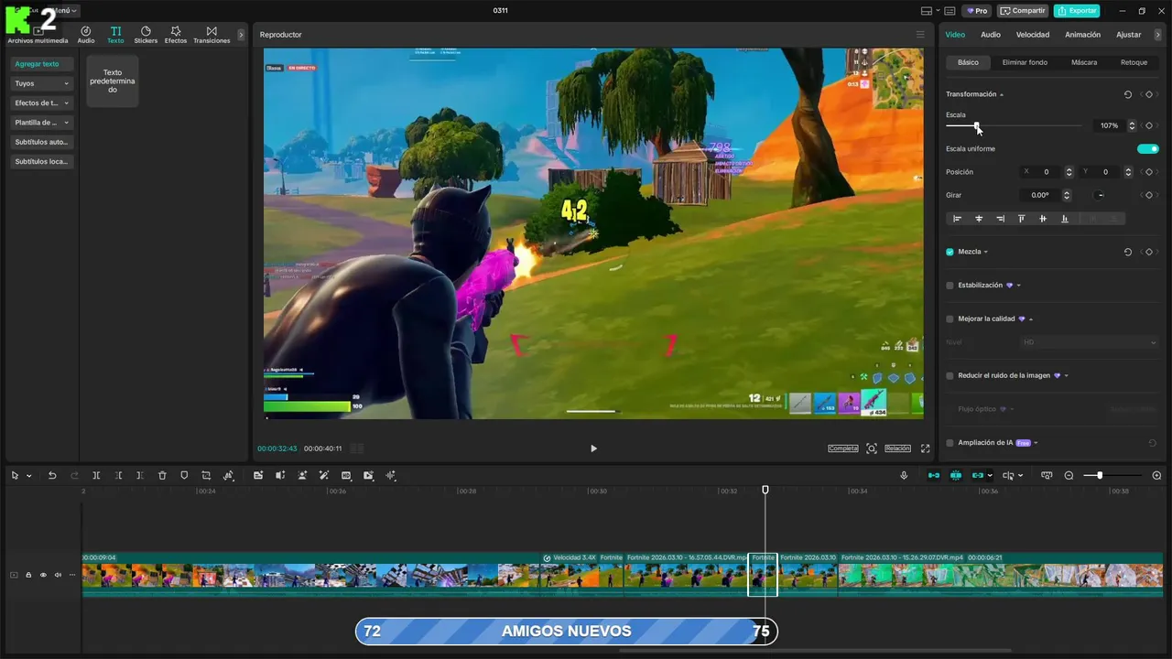
Task: Switch to the Audio inspector tab
Action: tap(991, 35)
